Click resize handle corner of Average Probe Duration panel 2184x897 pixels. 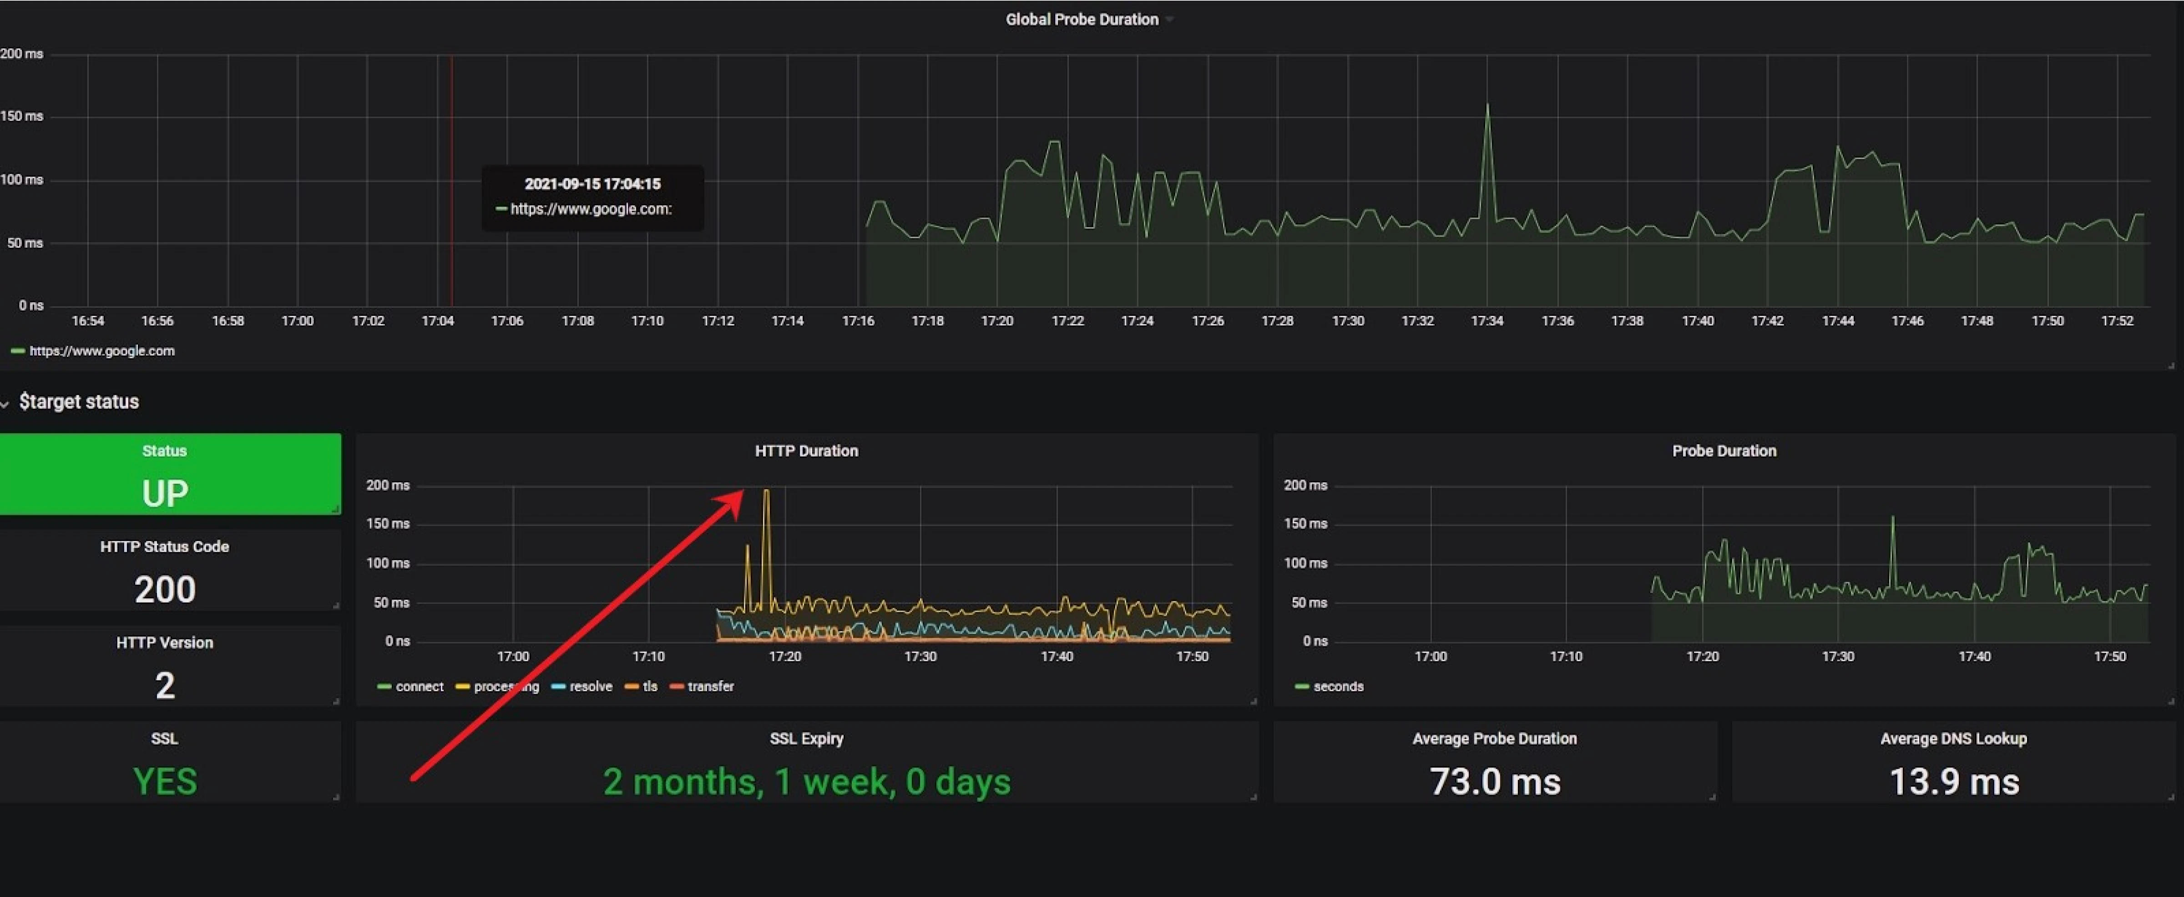1713,797
